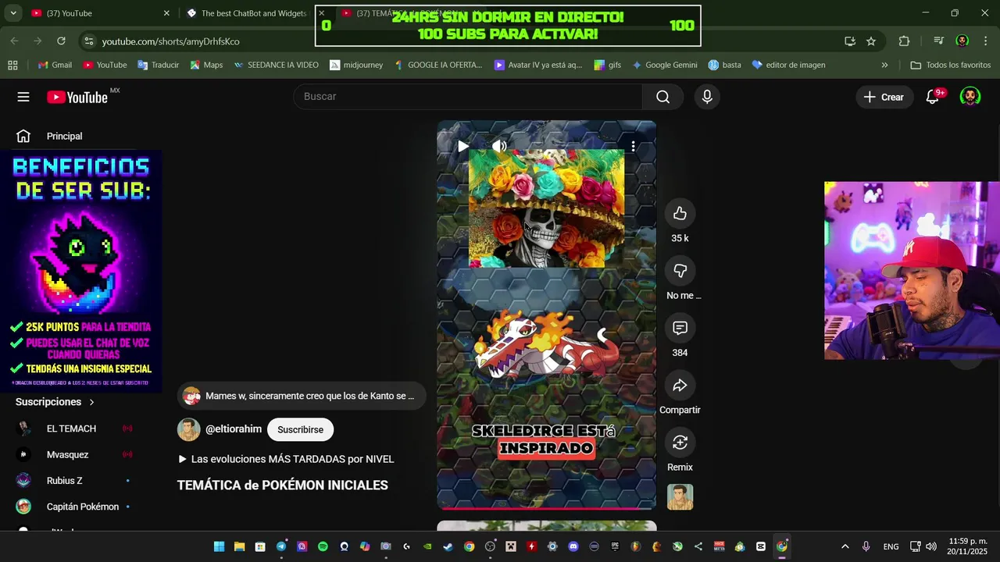Expand the Suscripciones section chevron
Screen dimensions: 1000x562
(x=91, y=402)
